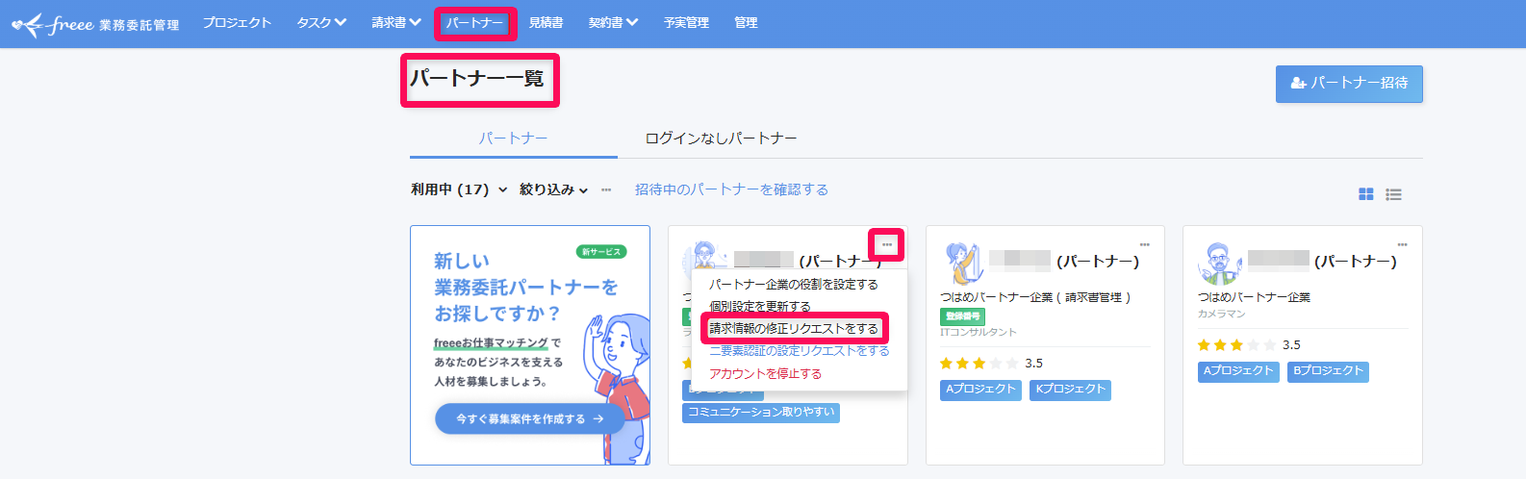The width and height of the screenshot is (1526, 479).
Task: Click Aプロジェクト tag on カメラマン card
Action: point(1238,371)
